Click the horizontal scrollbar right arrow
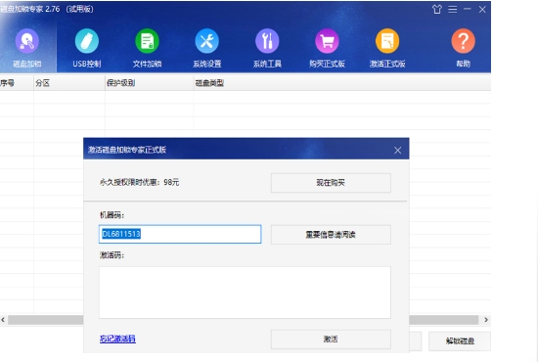 (x=486, y=320)
